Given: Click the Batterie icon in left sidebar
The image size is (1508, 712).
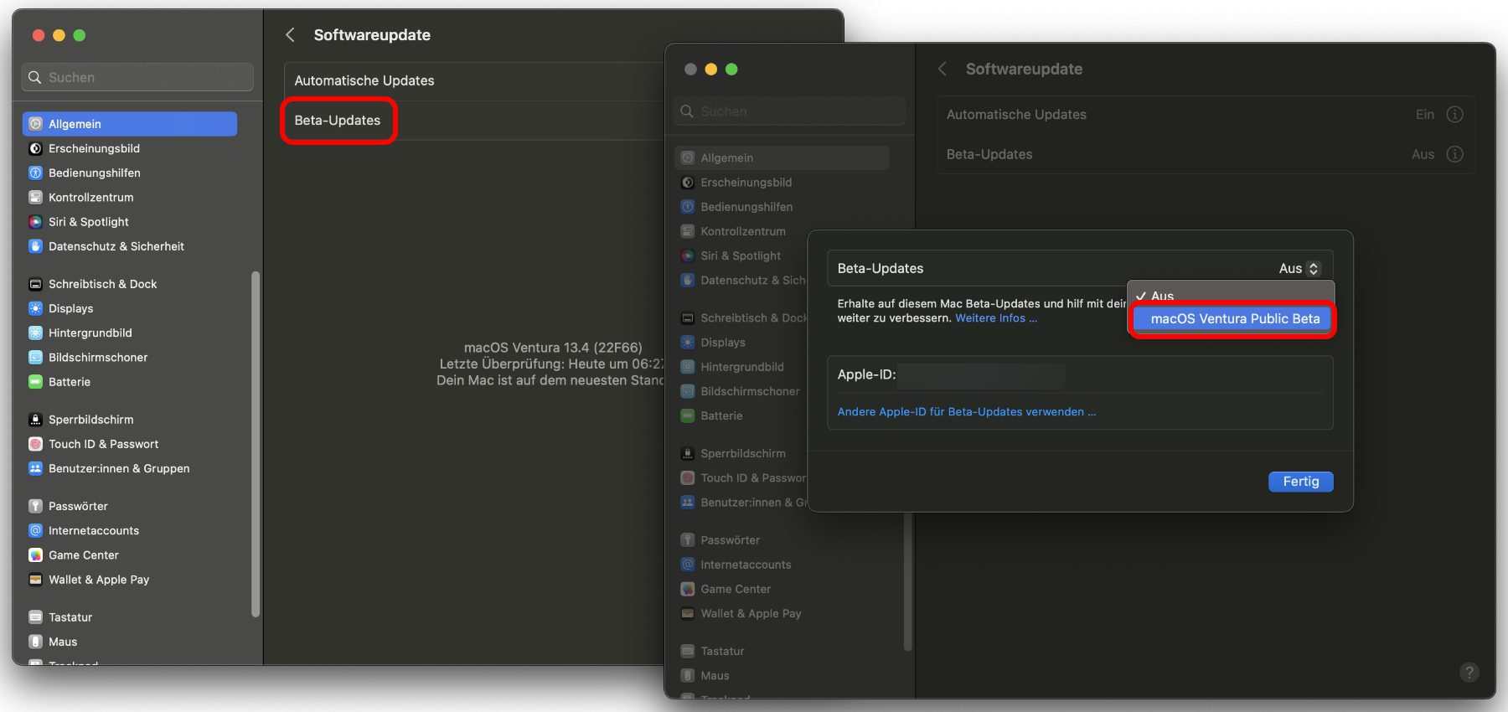Looking at the screenshot, I should click(35, 382).
